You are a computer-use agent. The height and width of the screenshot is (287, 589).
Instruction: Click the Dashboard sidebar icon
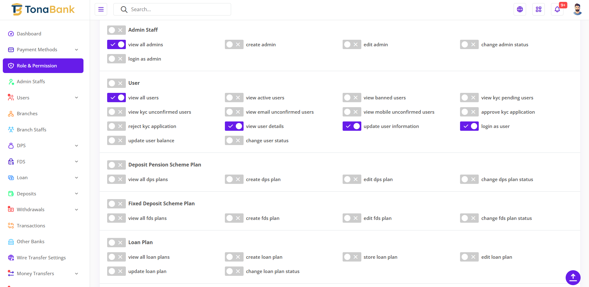pyautogui.click(x=11, y=34)
